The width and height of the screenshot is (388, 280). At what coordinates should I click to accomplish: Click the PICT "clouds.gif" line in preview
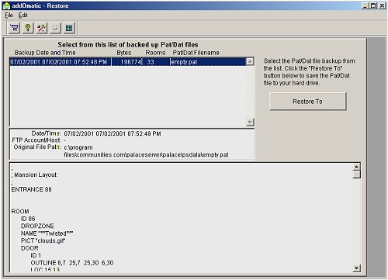43,240
